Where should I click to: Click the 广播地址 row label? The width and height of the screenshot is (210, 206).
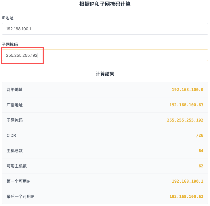(15, 105)
